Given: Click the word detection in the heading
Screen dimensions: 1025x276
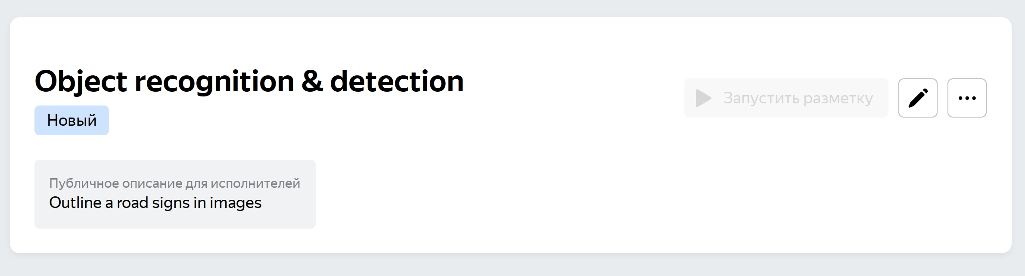Looking at the screenshot, I should [x=397, y=81].
